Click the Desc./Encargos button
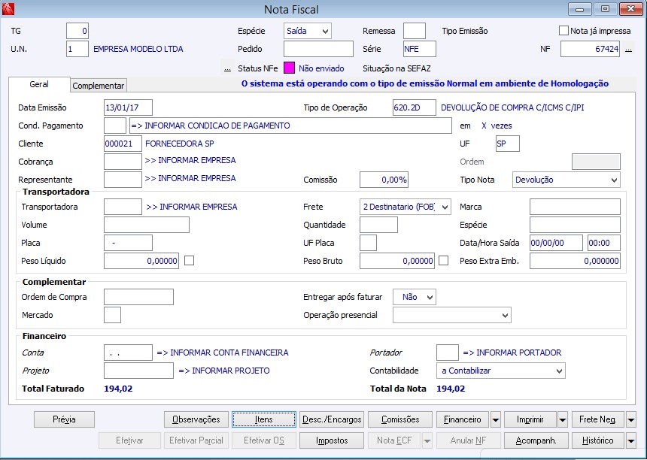 click(332, 419)
